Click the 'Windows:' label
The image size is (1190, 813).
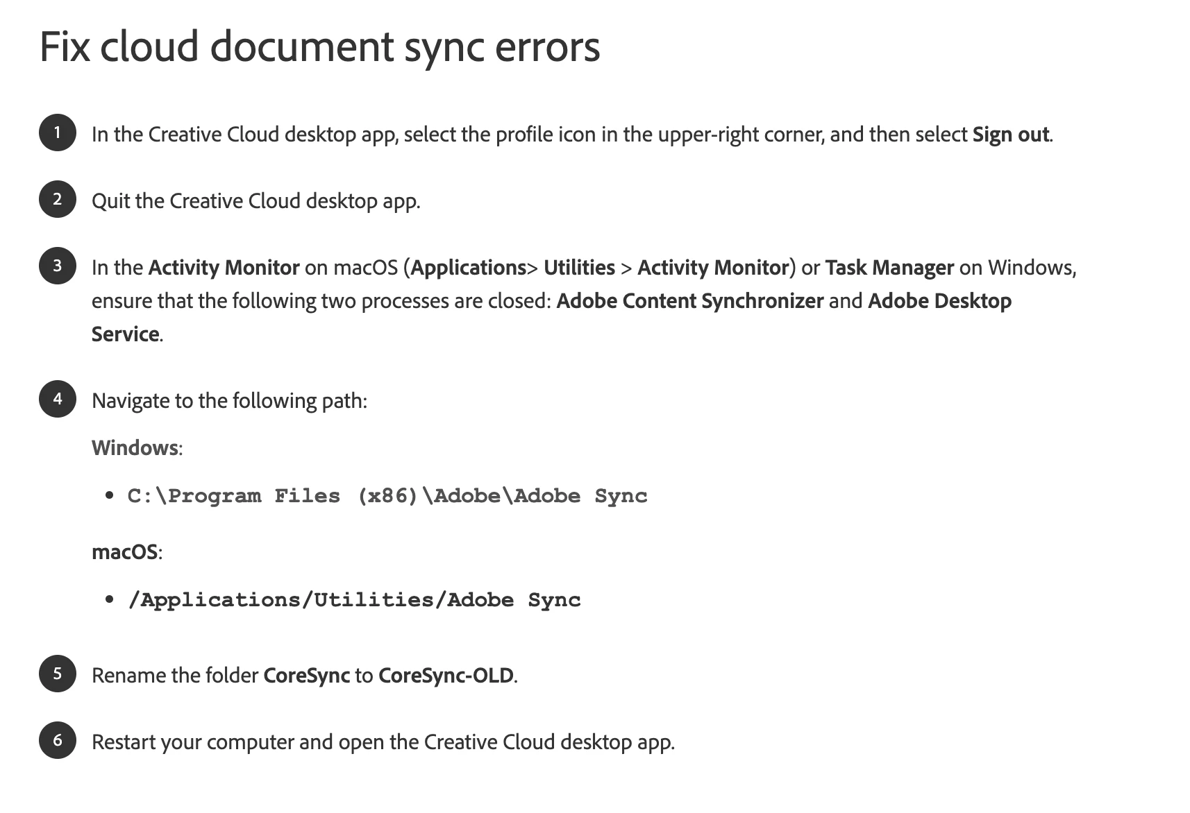click(x=137, y=448)
